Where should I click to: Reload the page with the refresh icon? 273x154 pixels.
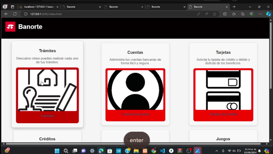coord(15,14)
